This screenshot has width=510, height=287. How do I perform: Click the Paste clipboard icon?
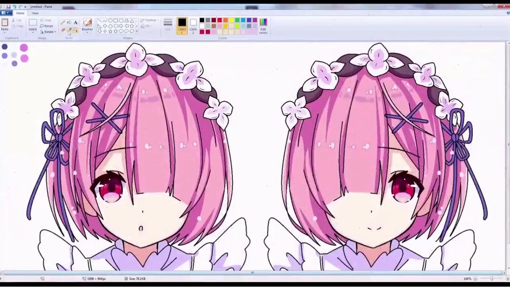pos(5,22)
